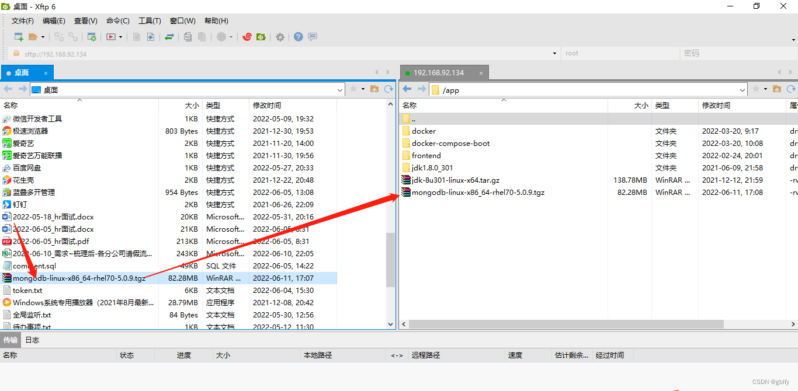Click the transfer-left file toolbar icon
798x391 pixels.
pyautogui.click(x=137, y=37)
